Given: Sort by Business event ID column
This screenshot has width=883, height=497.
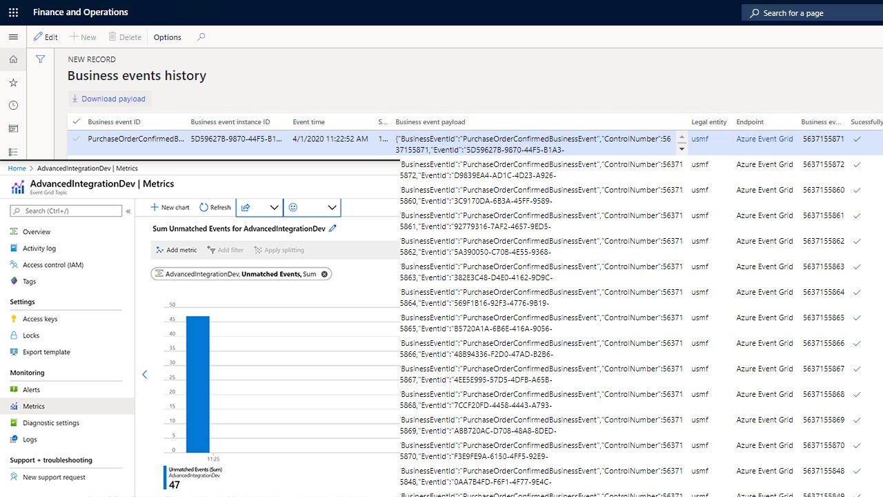Looking at the screenshot, I should click(x=115, y=122).
